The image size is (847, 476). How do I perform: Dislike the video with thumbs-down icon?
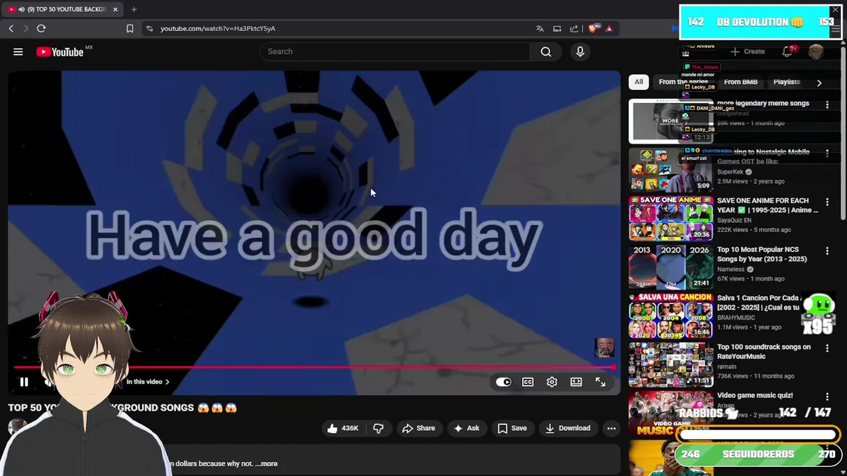click(x=379, y=428)
